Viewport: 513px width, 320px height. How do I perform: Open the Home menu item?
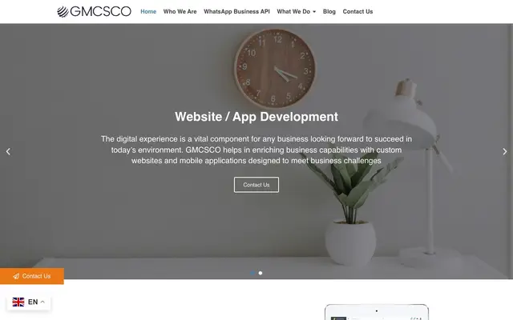(x=148, y=11)
